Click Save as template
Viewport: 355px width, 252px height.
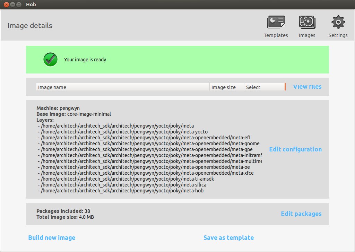coord(228,237)
